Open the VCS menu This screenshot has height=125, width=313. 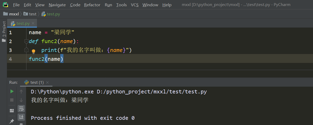tap(135, 5)
